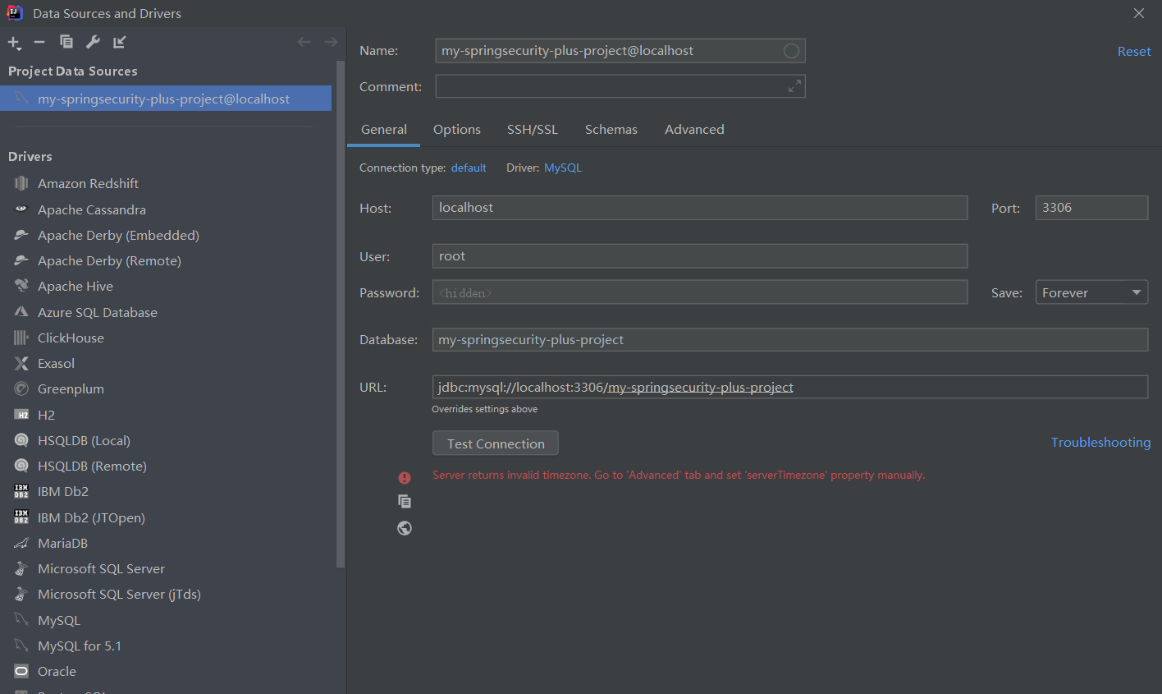
Task: Click the IntelliJ logo in title bar
Action: point(15,12)
